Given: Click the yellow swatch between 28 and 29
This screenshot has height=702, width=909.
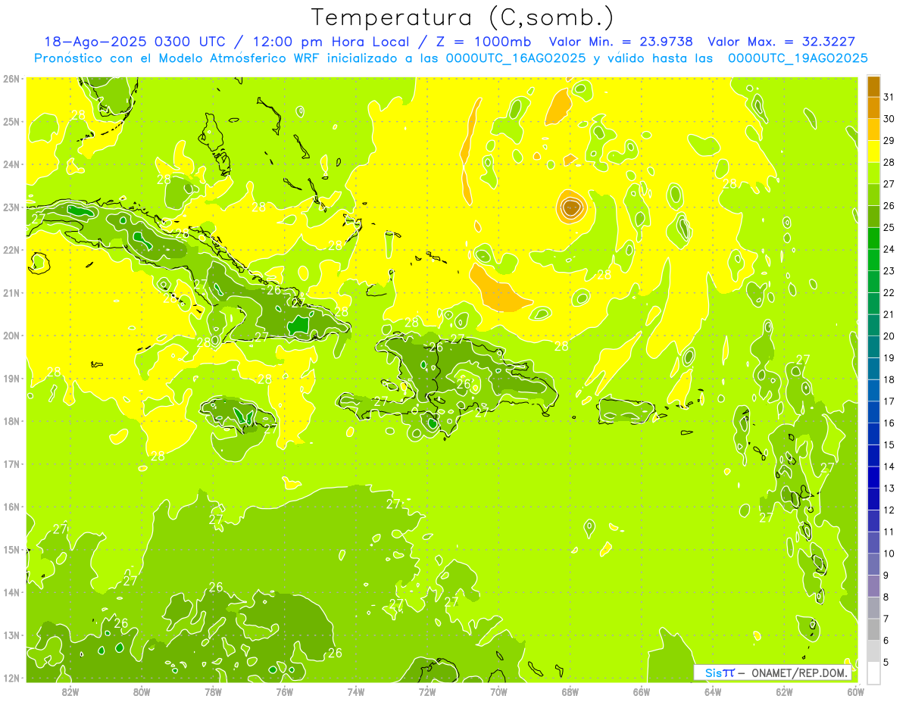Looking at the screenshot, I should click(x=873, y=151).
